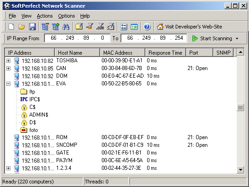Click the 21: Open port for SNCOMP
Viewport: 249px width, 187px height.
coord(197,145)
